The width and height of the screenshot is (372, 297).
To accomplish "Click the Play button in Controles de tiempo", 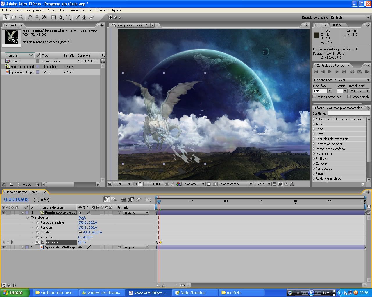I will (x=330, y=72).
